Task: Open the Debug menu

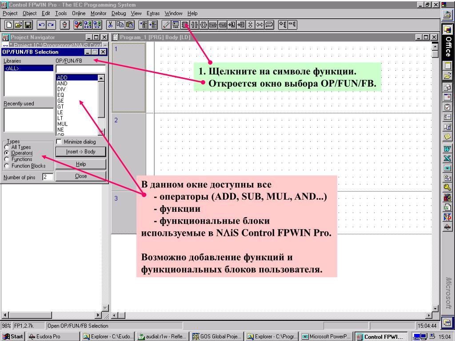Action: [119, 13]
